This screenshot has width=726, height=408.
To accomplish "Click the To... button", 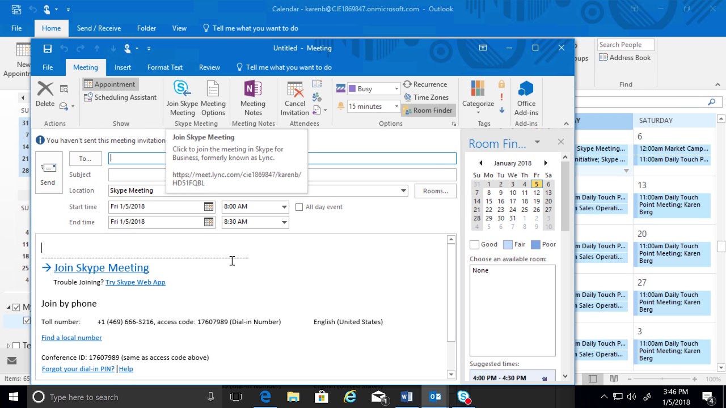I will coord(85,159).
